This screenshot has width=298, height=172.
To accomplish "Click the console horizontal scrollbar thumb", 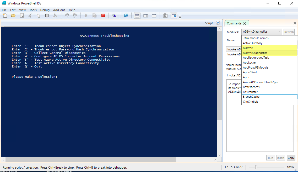I will (91, 159).
